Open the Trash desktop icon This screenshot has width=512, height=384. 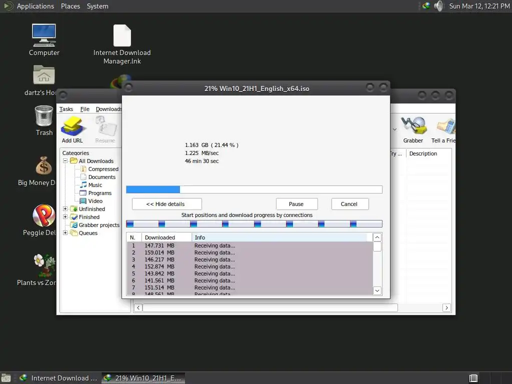(x=44, y=120)
